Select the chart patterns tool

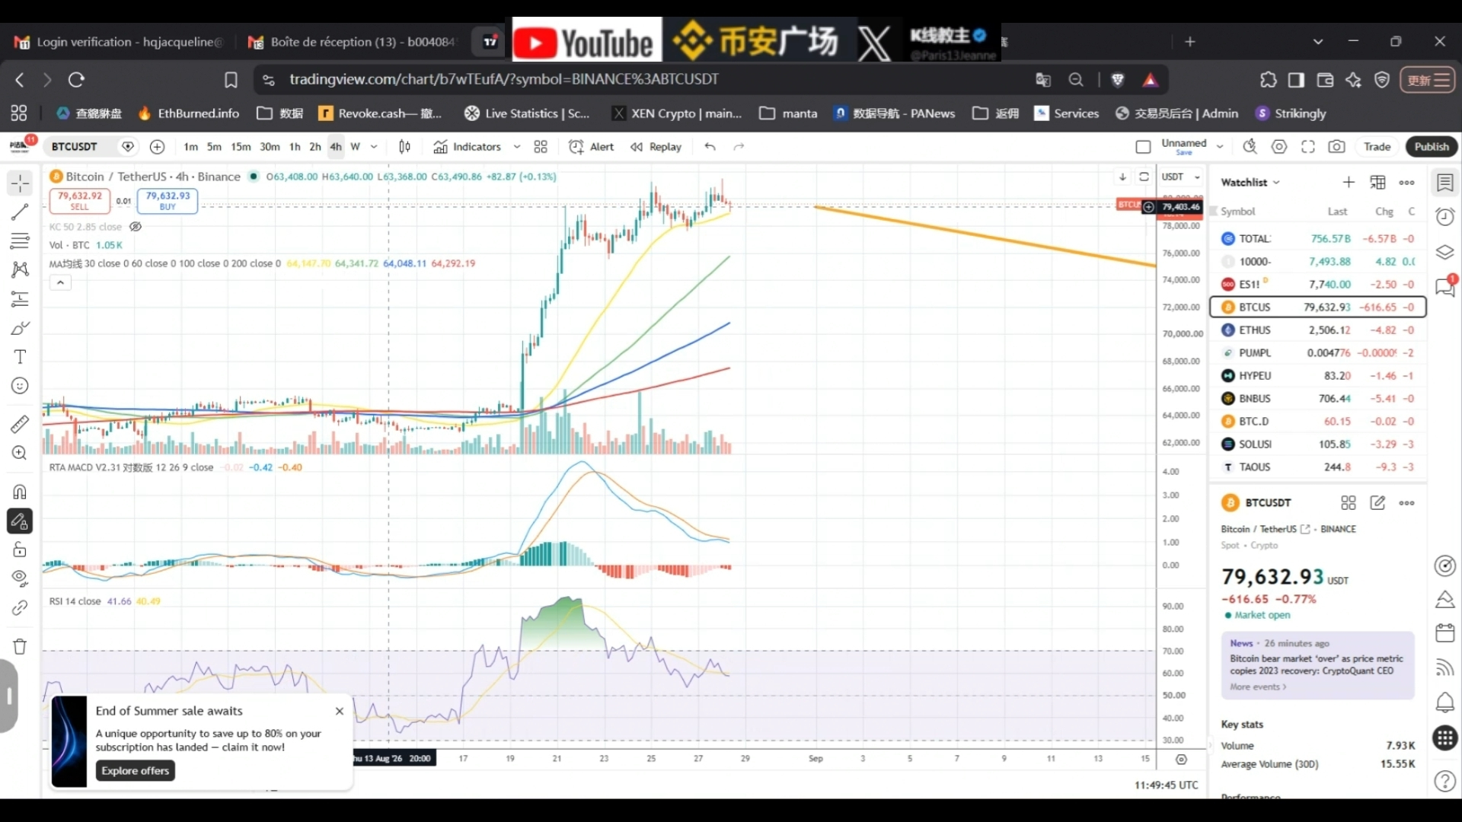click(x=20, y=269)
